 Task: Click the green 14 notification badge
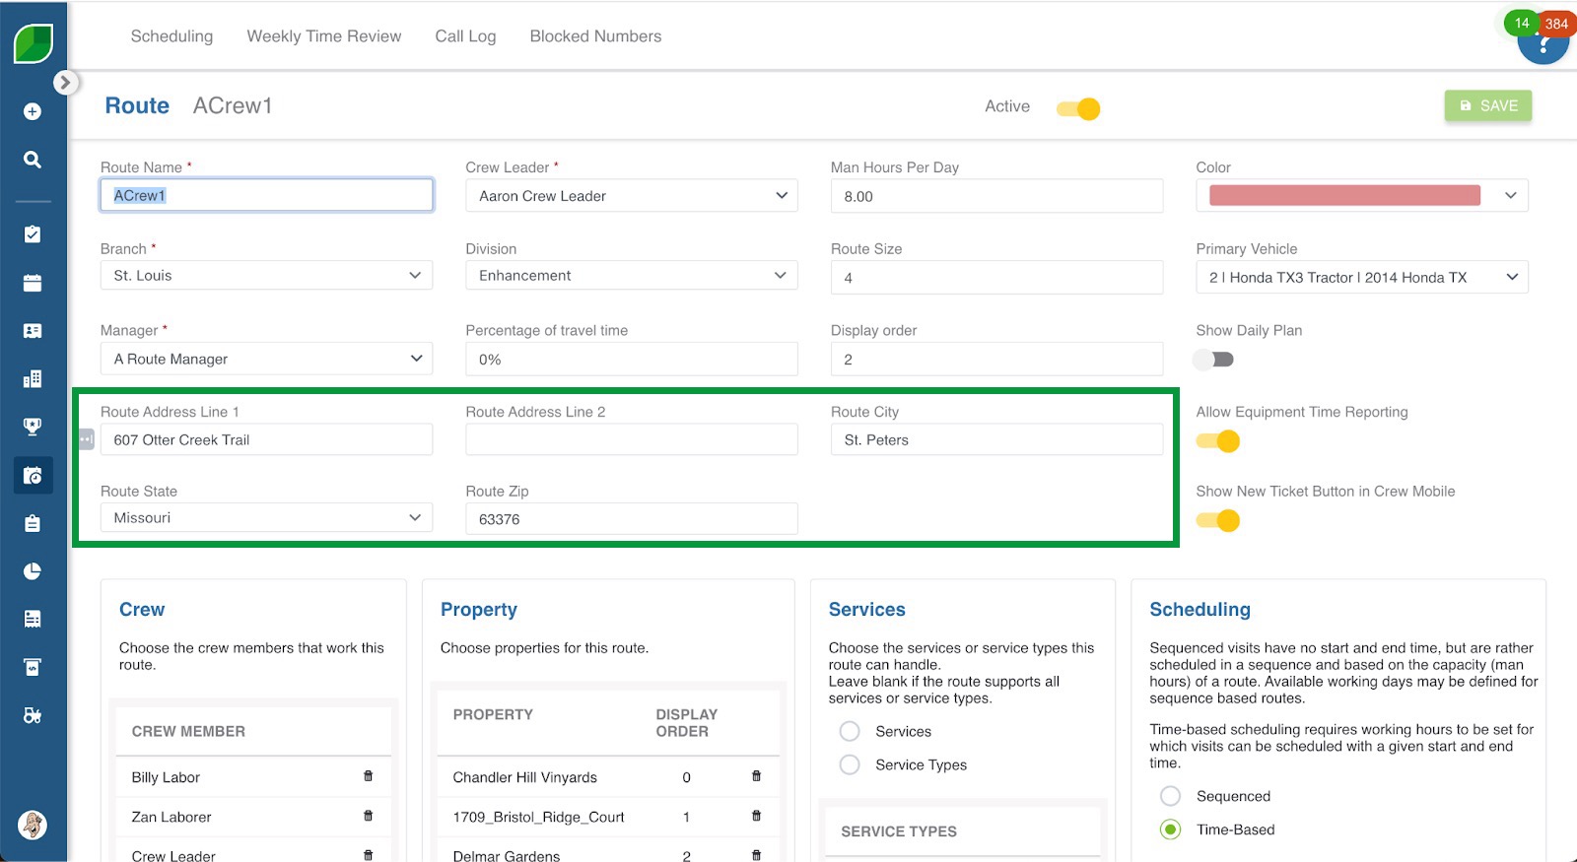pyautogui.click(x=1522, y=23)
